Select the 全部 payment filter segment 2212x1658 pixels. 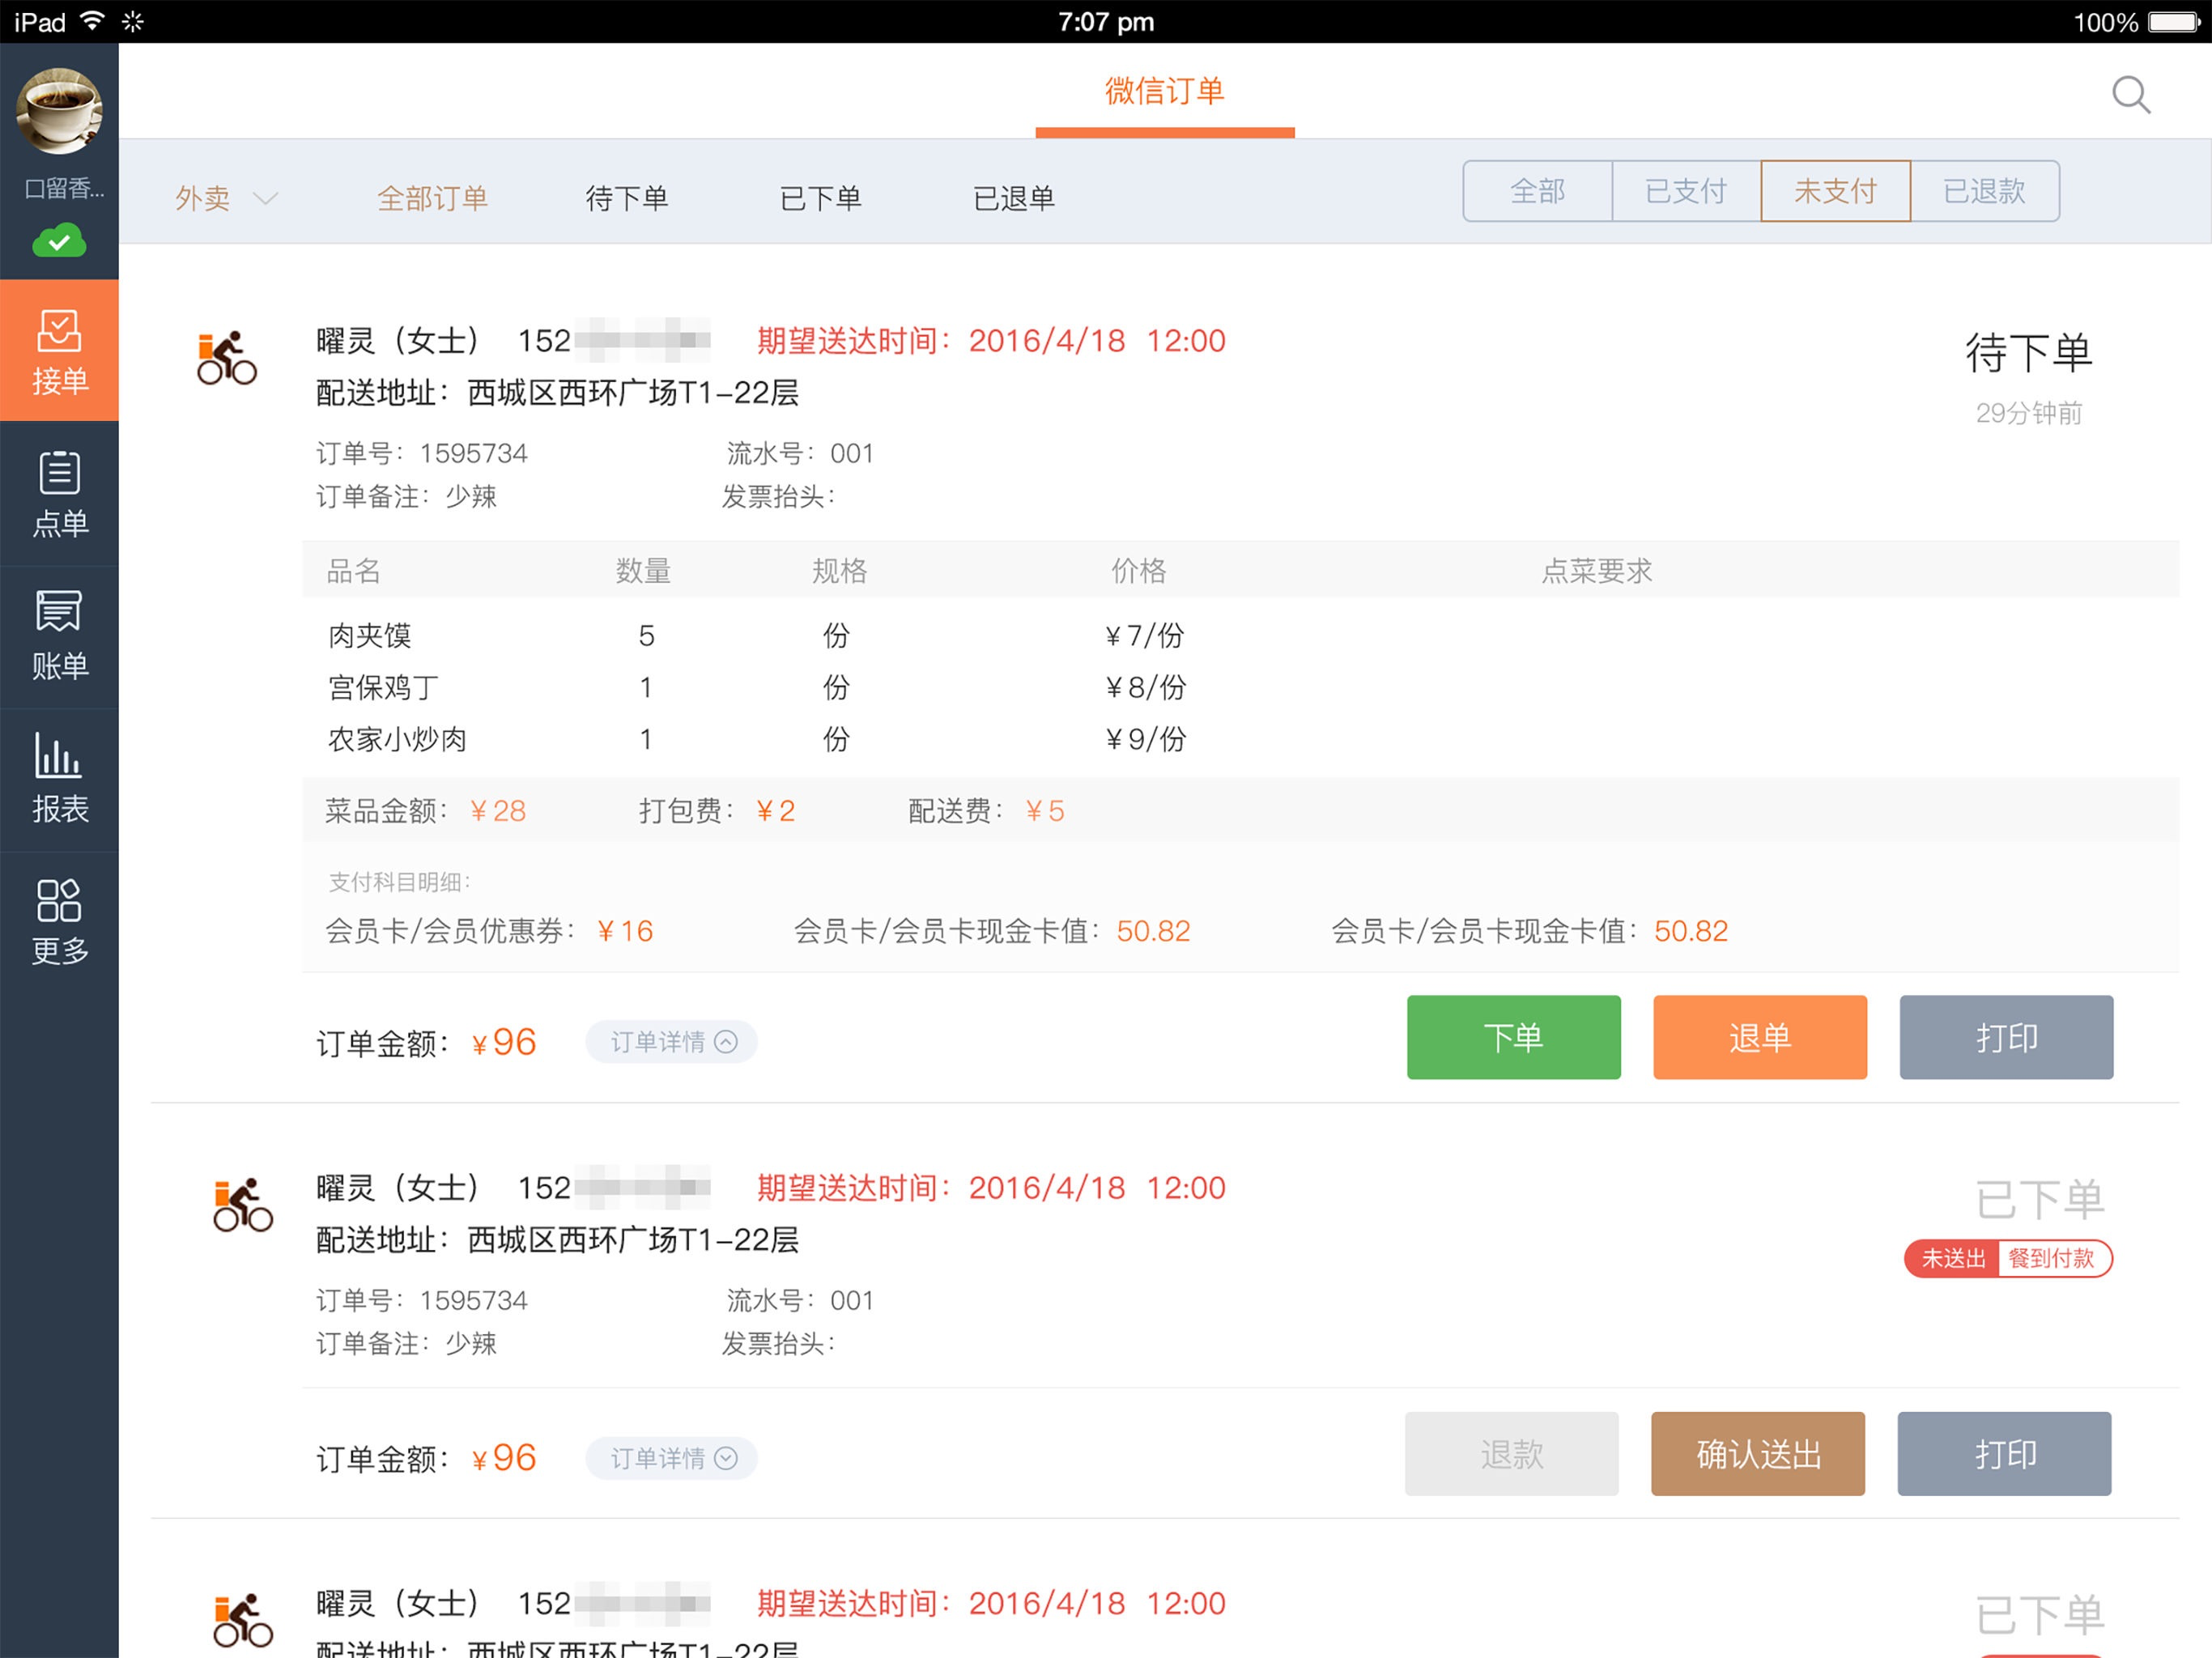[x=1537, y=191]
